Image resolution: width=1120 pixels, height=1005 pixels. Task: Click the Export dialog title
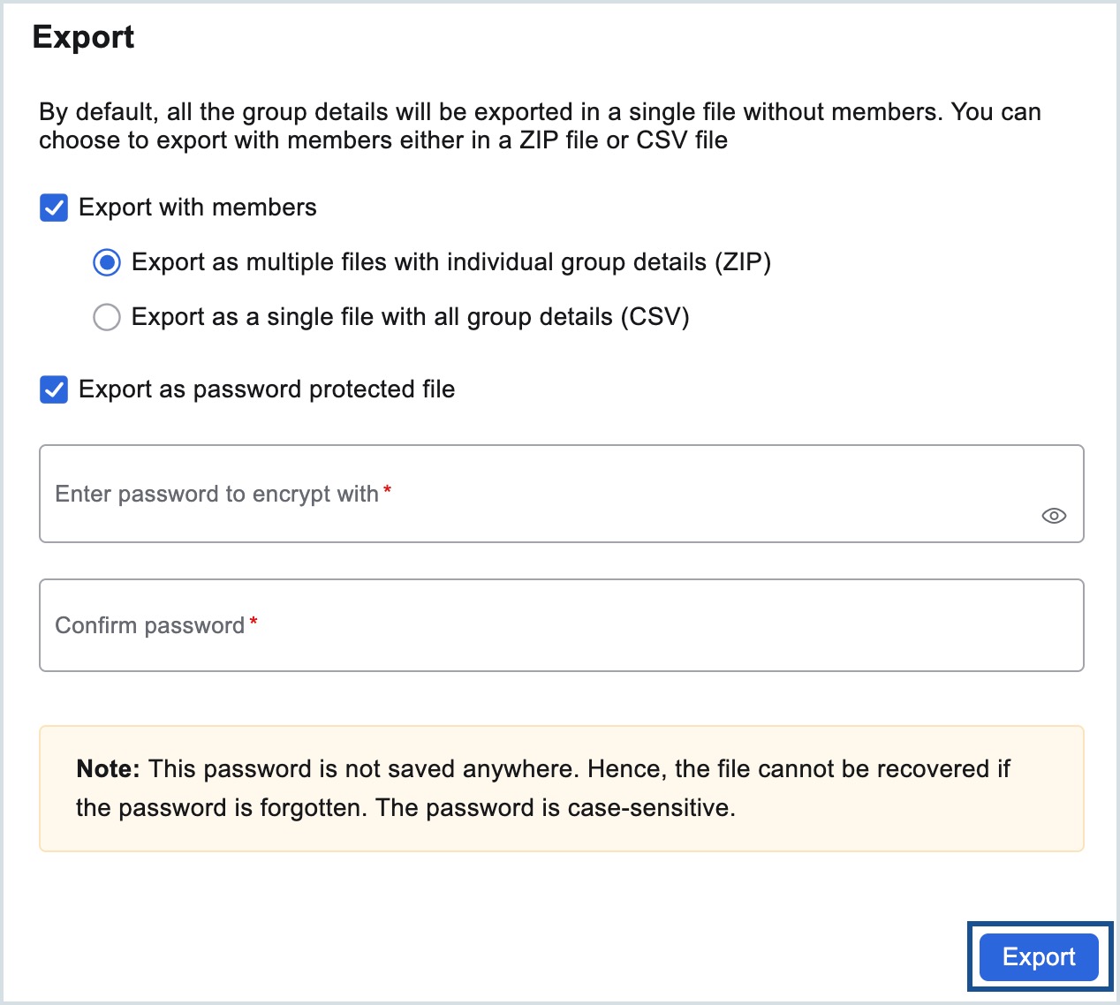[x=83, y=36]
